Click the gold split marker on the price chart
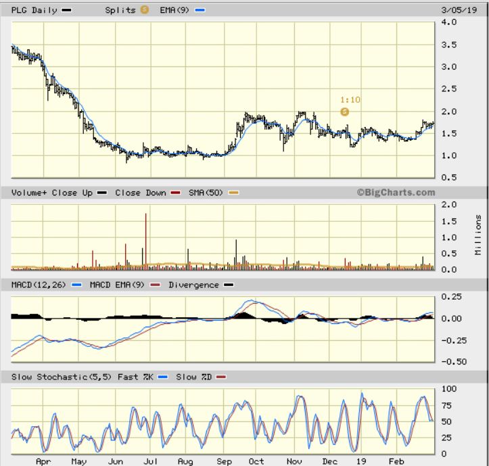 pos(344,112)
